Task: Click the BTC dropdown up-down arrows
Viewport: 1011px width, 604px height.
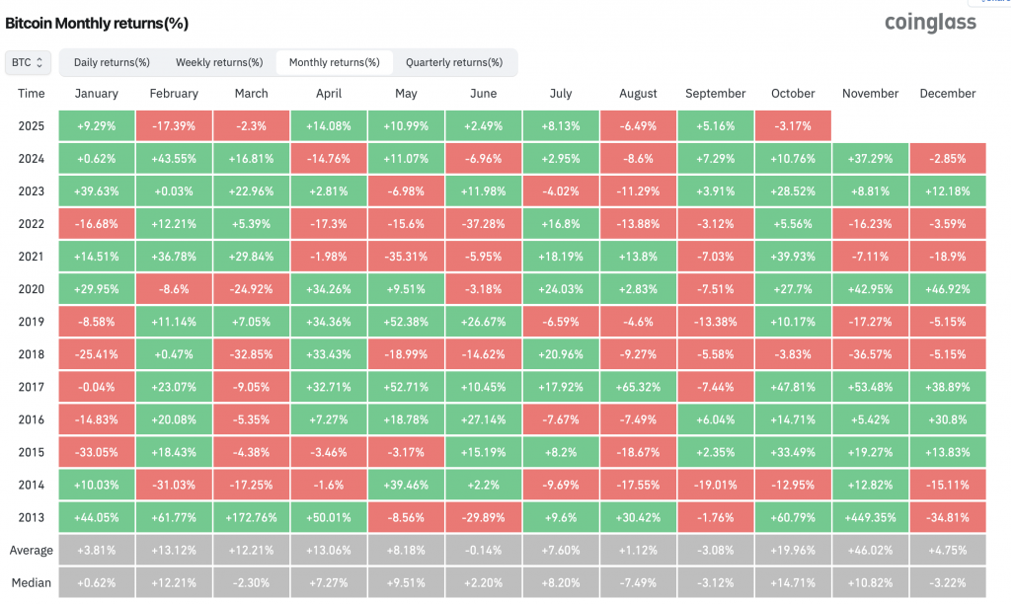Action: tap(40, 62)
